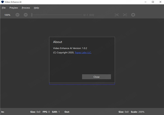Click the output Size: 0x0 entry
Screen dimensions: 164x115
pyautogui.click(x=124, y=112)
